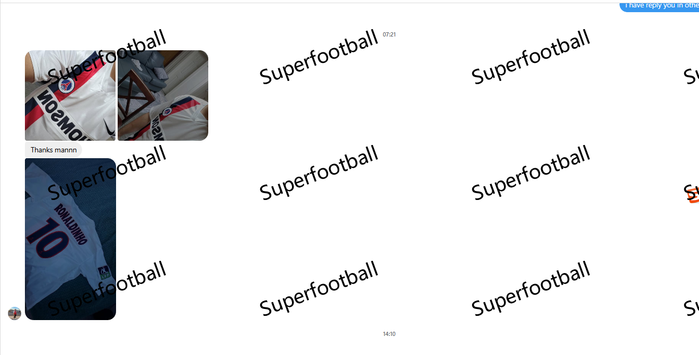Click the 14:10 timestamp
Image resolution: width=699 pixels, height=355 pixels.
(389, 334)
